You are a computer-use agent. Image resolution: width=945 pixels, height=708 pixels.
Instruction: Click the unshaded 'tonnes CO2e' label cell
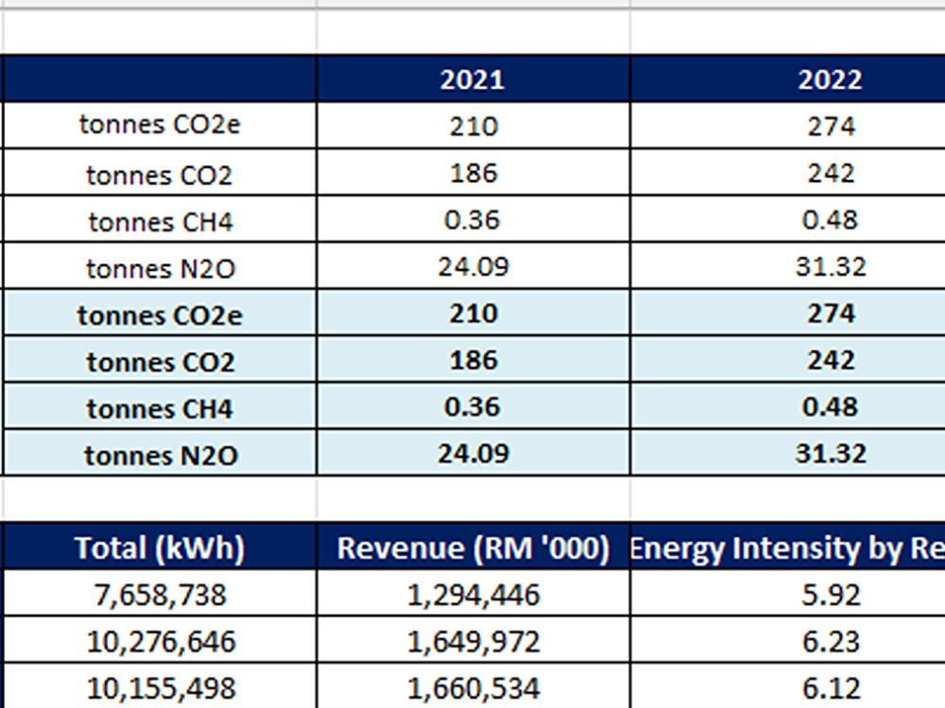[x=160, y=126]
